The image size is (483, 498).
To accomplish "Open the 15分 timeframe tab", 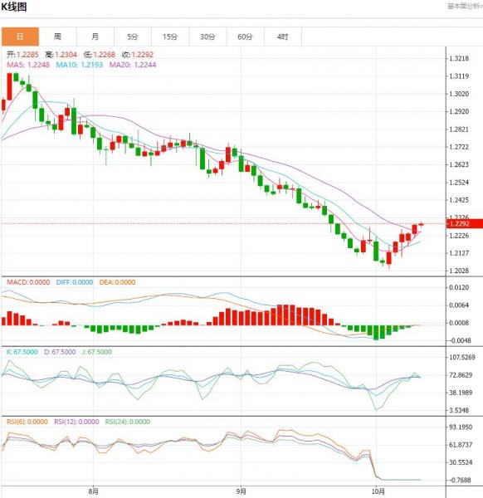I will coord(170,37).
